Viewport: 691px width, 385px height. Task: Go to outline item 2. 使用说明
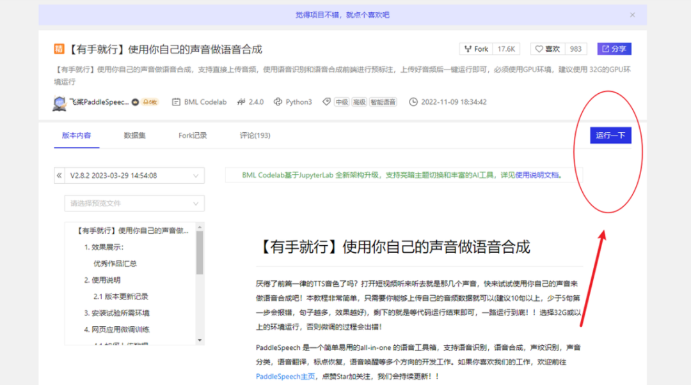(x=102, y=280)
